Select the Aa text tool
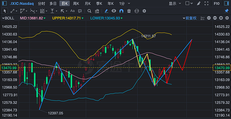Image resolution: width=231 pixels, height=119 pixels. click(72, 11)
